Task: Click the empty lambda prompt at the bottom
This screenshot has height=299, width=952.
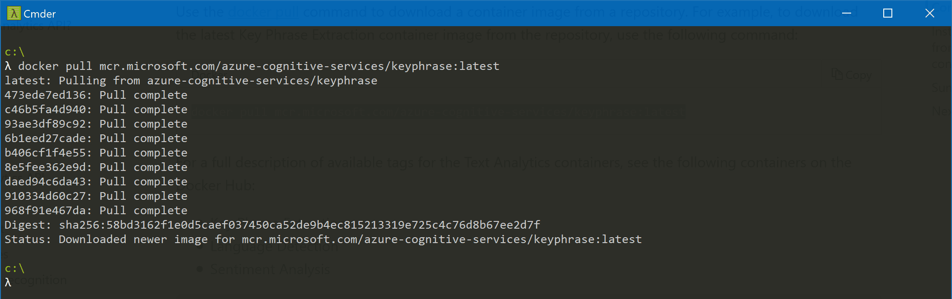Action: click(x=8, y=283)
